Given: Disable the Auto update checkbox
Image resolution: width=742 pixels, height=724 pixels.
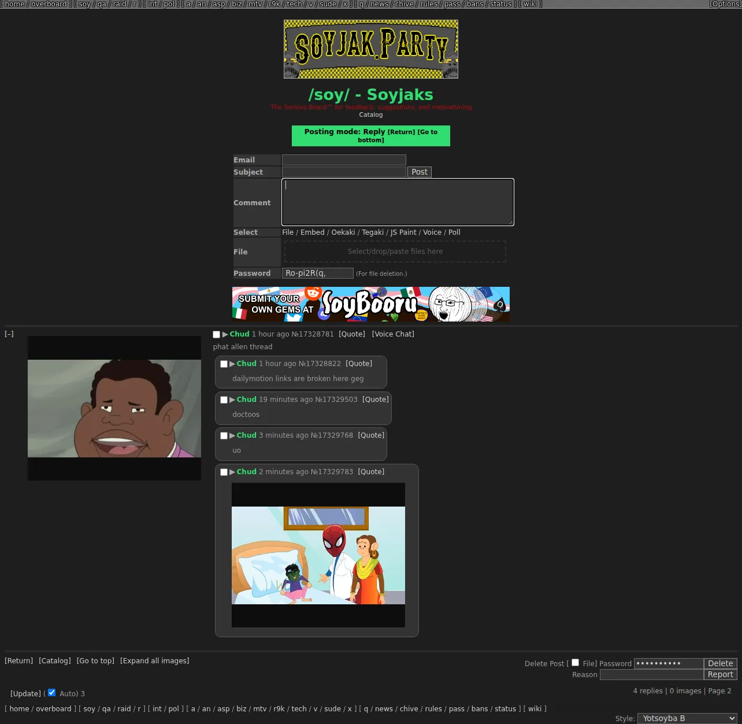Looking at the screenshot, I should [x=52, y=693].
